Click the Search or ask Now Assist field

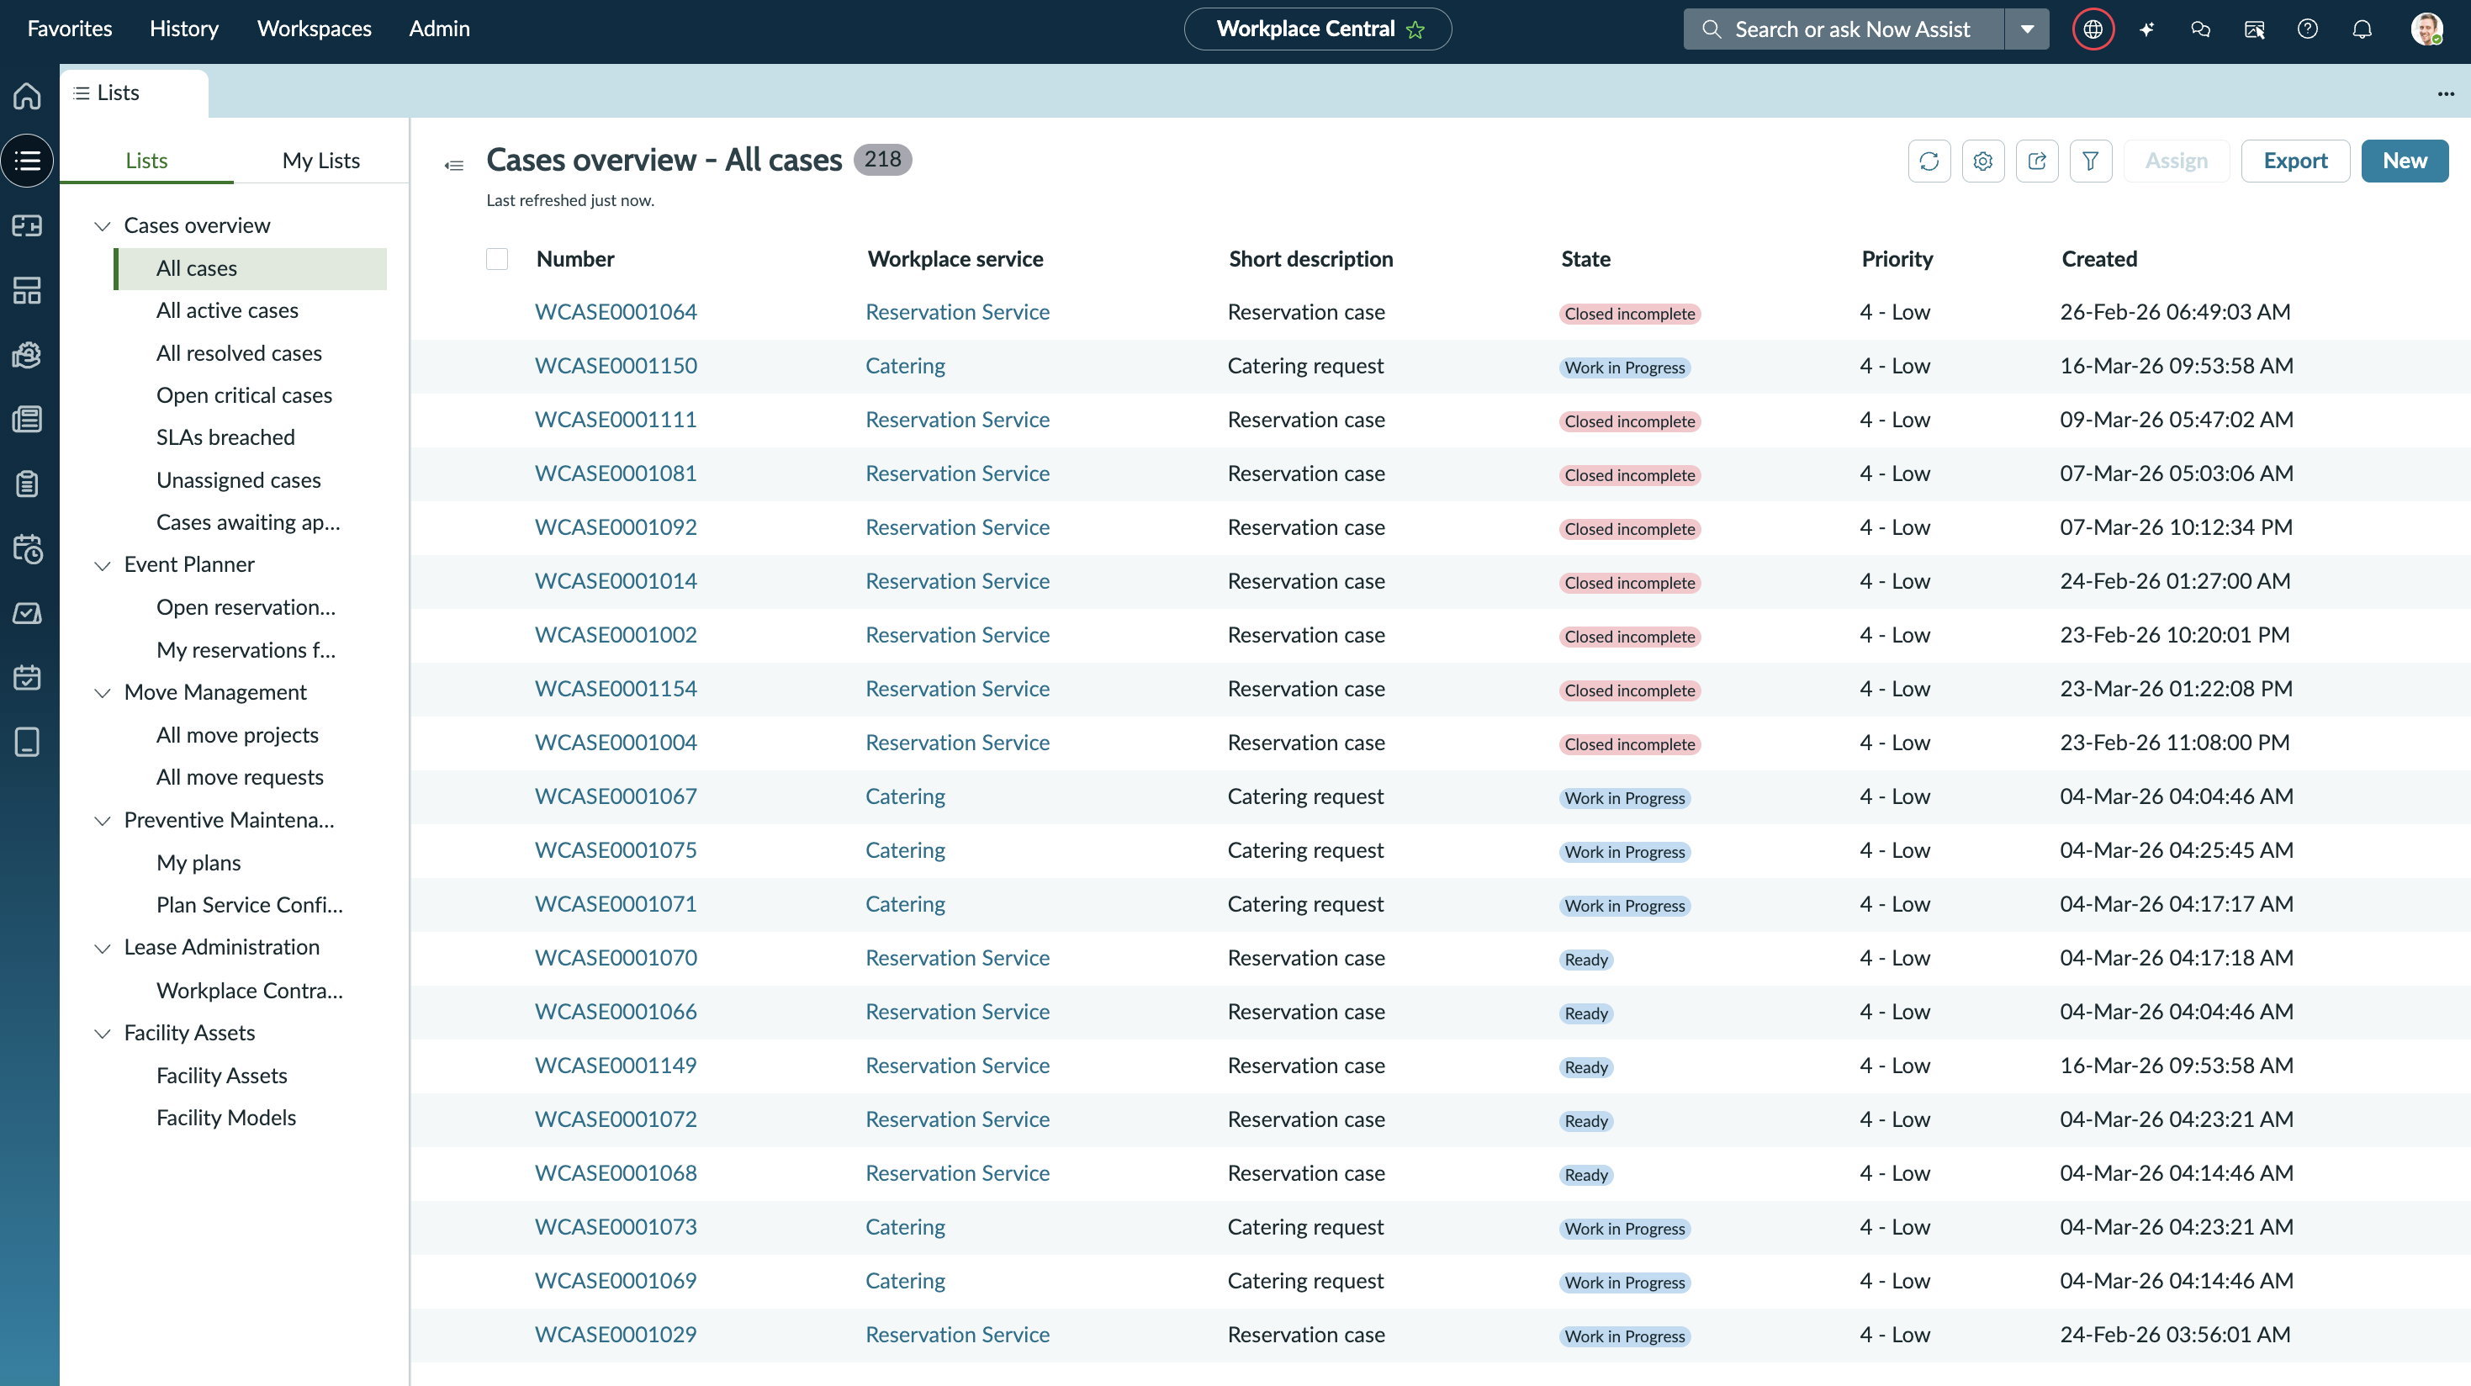pos(1843,29)
